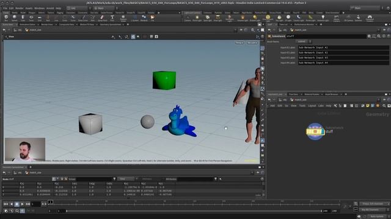391x219 pixels.
Task: Click network editor search icon
Action: pyautogui.click(x=384, y=106)
